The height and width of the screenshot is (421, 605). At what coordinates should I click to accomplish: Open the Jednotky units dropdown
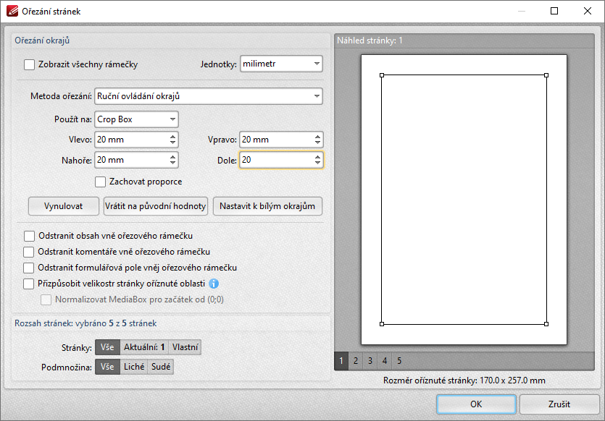tap(281, 64)
